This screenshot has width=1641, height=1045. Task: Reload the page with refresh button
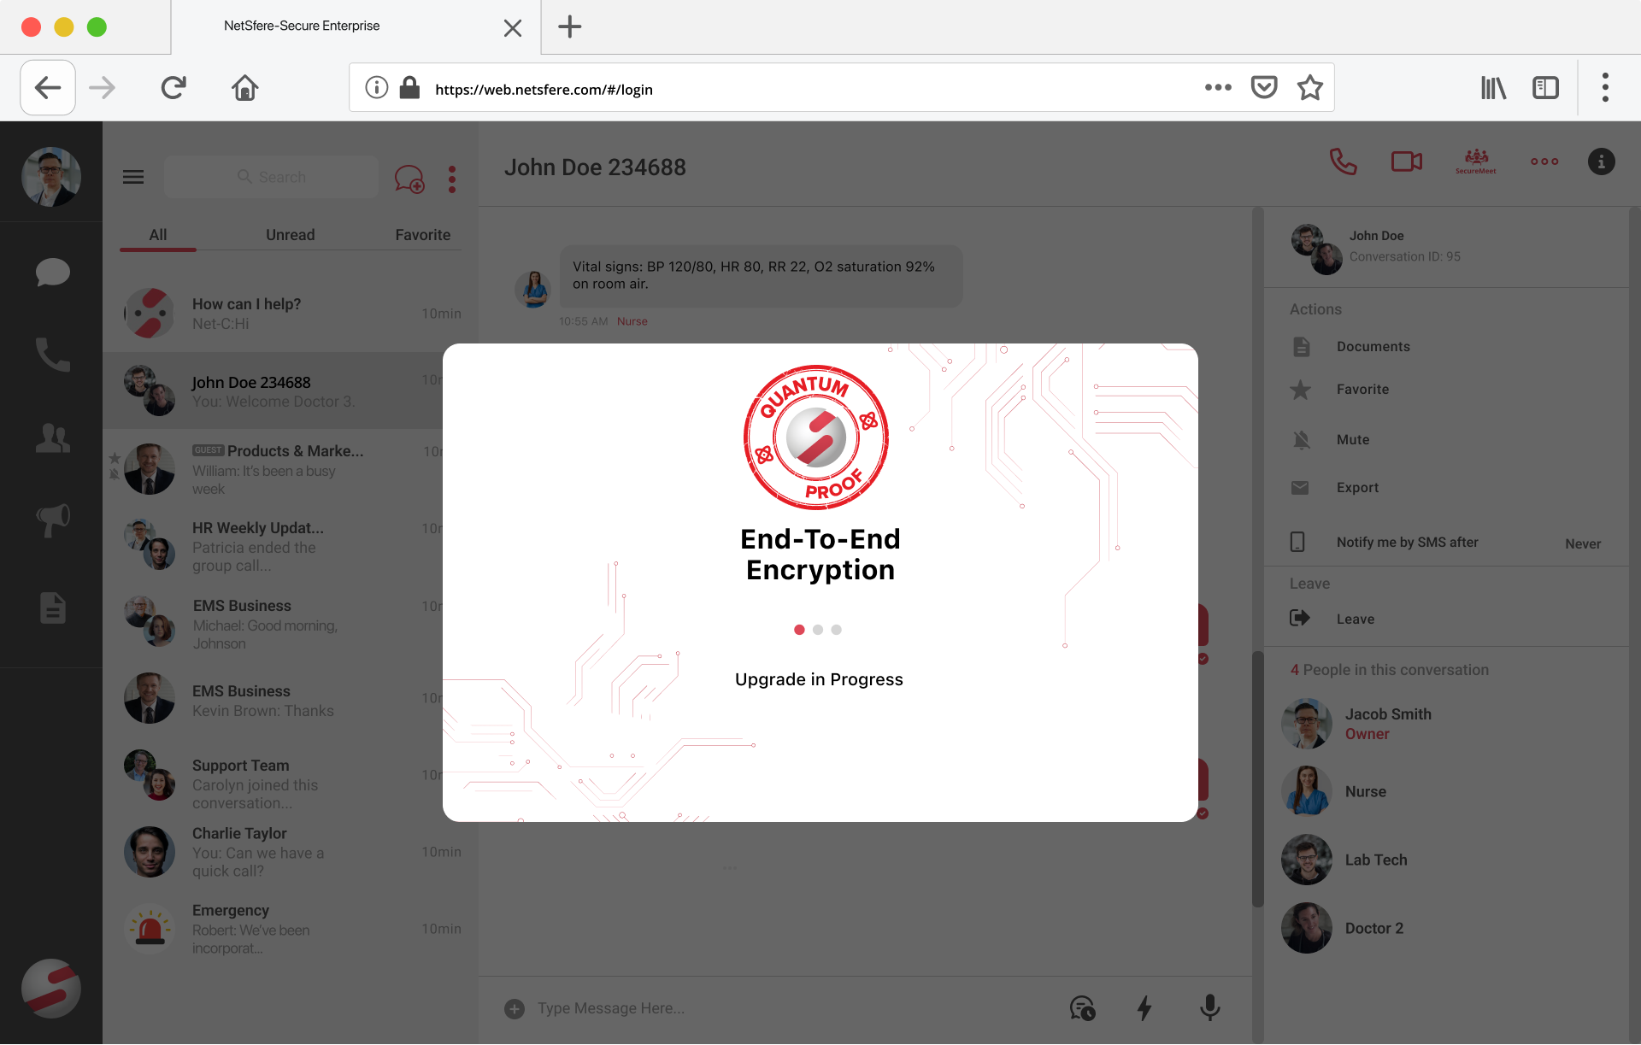pyautogui.click(x=174, y=88)
